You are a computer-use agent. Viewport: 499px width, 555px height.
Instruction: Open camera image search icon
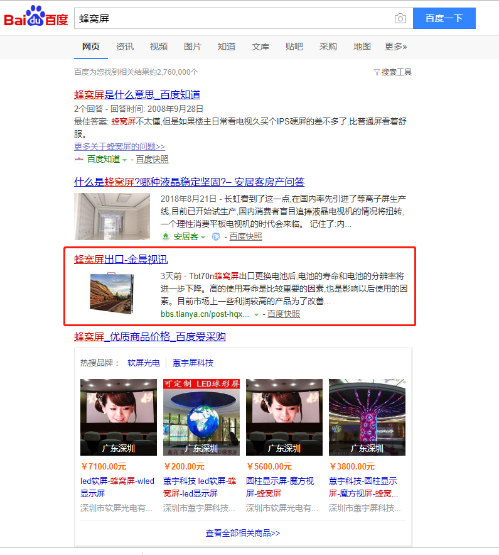coord(400,18)
